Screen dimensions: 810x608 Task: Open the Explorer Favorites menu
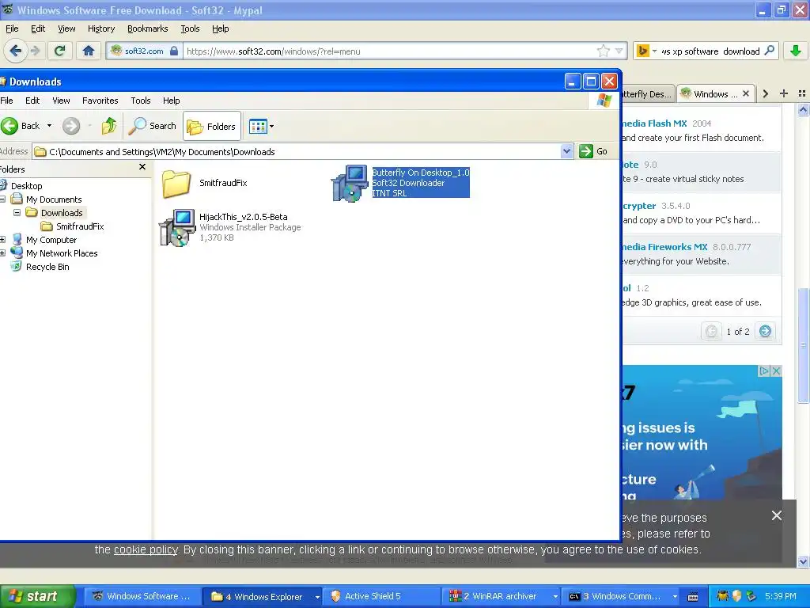[x=100, y=101]
